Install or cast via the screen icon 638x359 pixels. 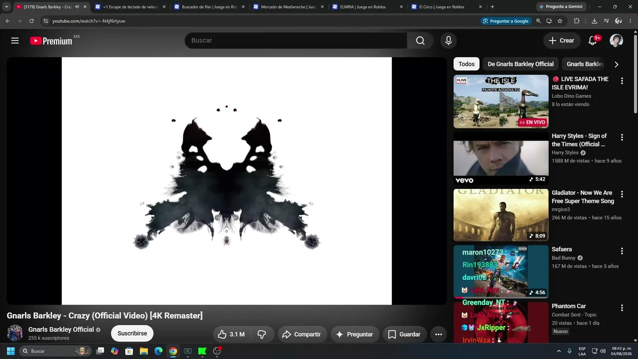[x=549, y=21]
